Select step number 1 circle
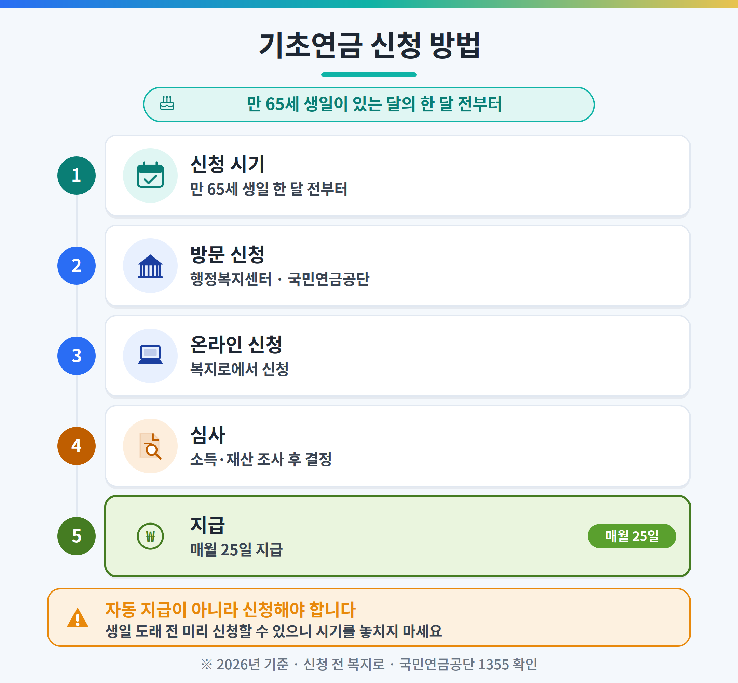This screenshot has width=738, height=683. [77, 176]
